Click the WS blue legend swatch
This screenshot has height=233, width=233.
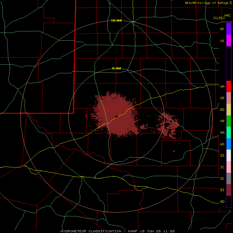pos(229,144)
